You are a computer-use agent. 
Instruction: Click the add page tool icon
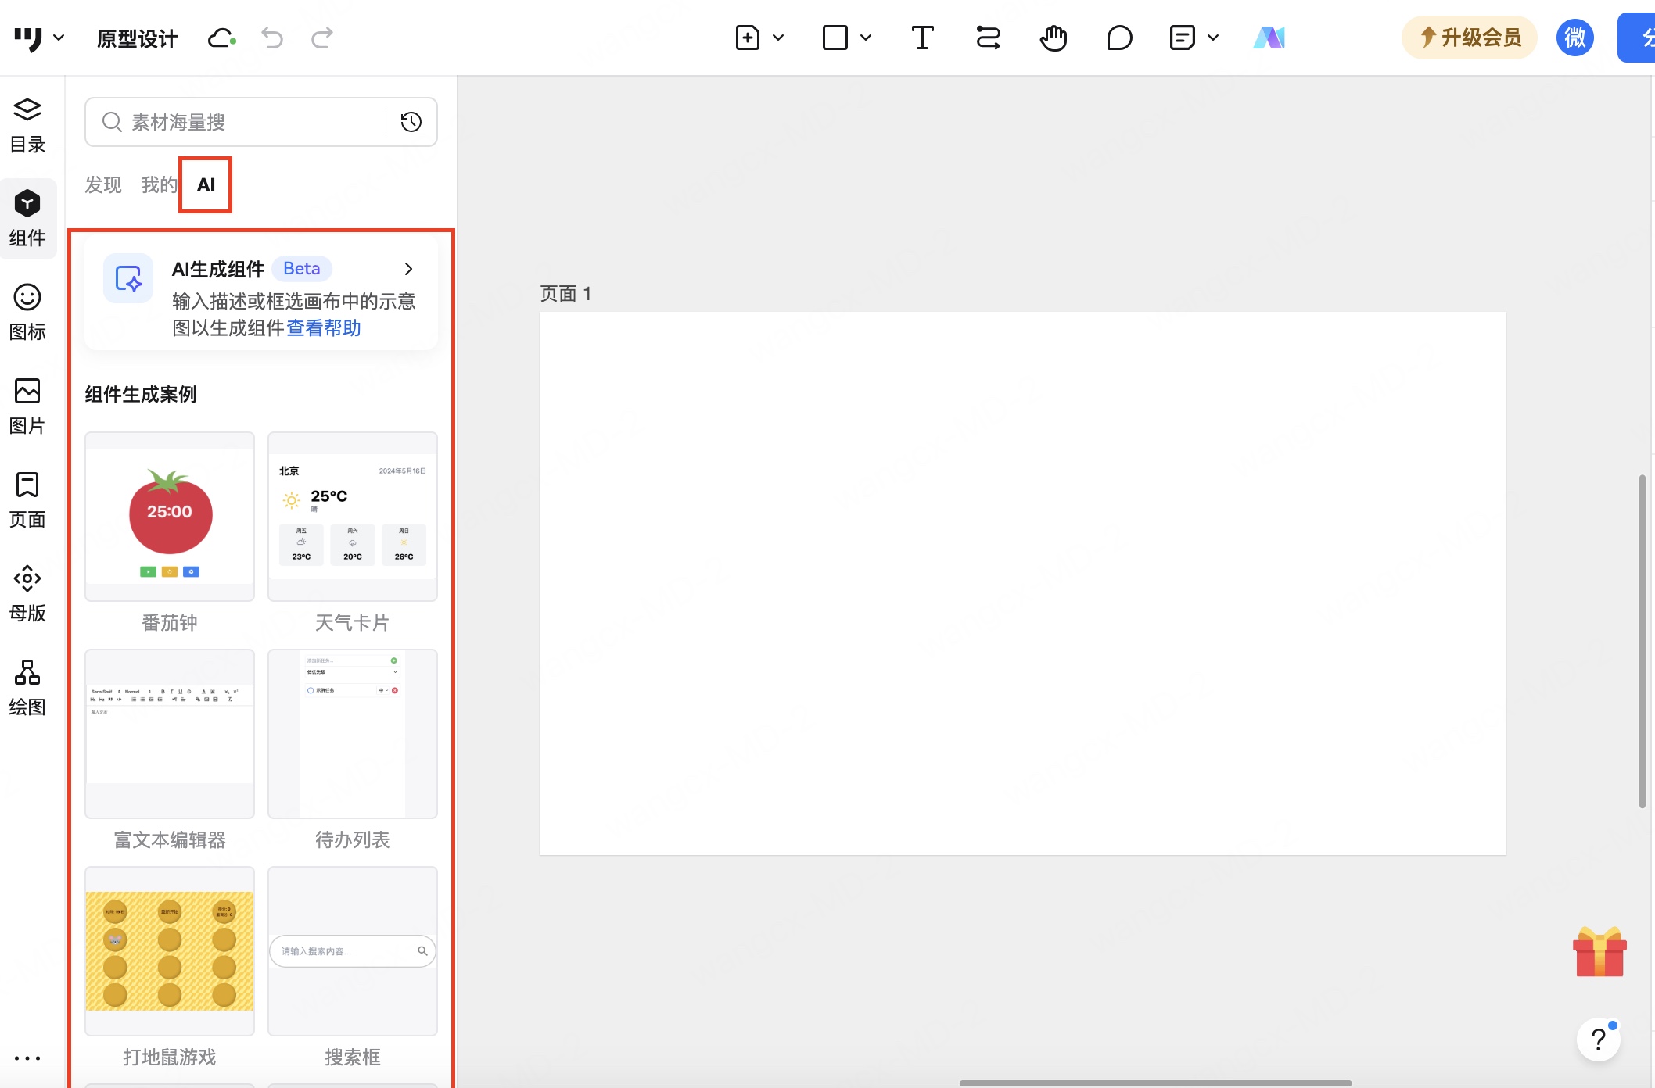(748, 38)
